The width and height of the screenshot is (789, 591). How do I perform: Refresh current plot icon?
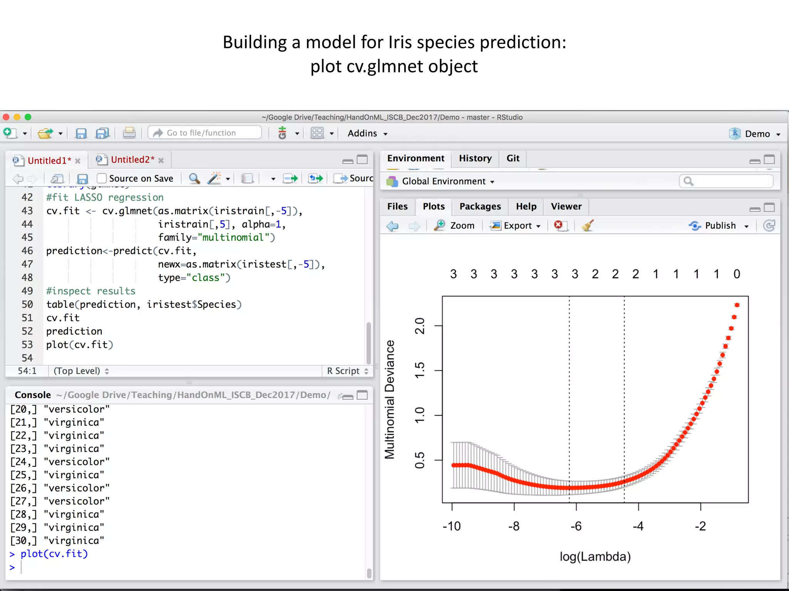pyautogui.click(x=769, y=225)
